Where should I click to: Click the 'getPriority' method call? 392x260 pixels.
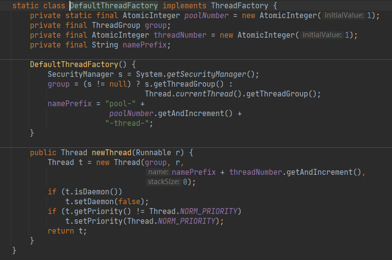tap(99, 212)
